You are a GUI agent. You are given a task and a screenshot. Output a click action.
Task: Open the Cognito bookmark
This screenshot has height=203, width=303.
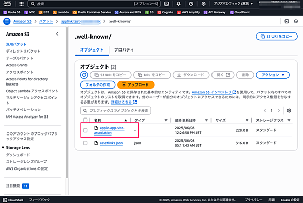165,12
